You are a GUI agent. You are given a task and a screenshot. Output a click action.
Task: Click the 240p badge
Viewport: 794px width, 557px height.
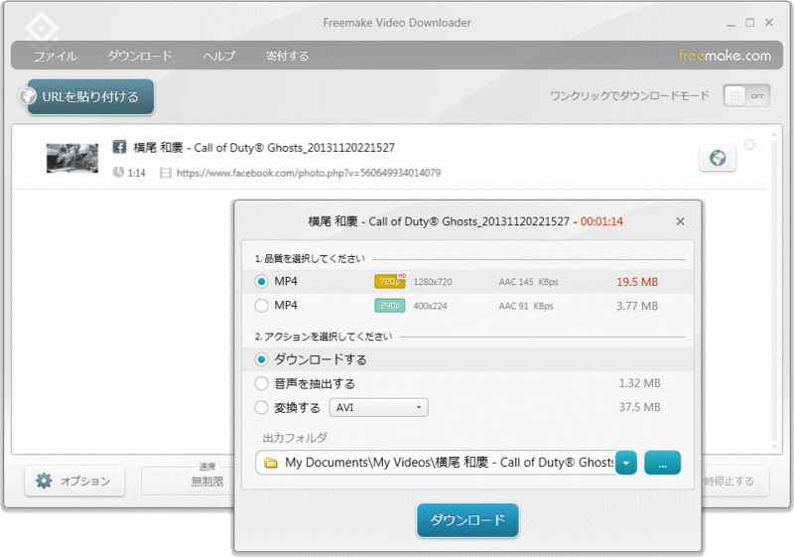coord(390,306)
